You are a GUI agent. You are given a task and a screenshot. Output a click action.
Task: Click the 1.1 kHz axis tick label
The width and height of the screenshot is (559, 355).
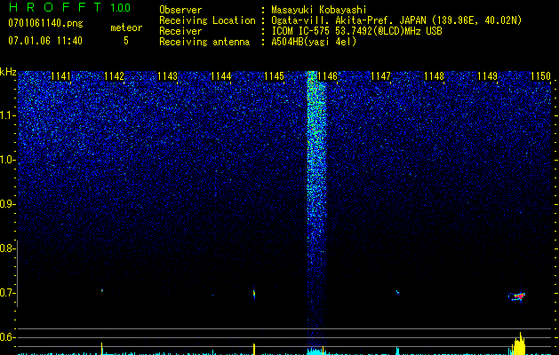pos(7,115)
